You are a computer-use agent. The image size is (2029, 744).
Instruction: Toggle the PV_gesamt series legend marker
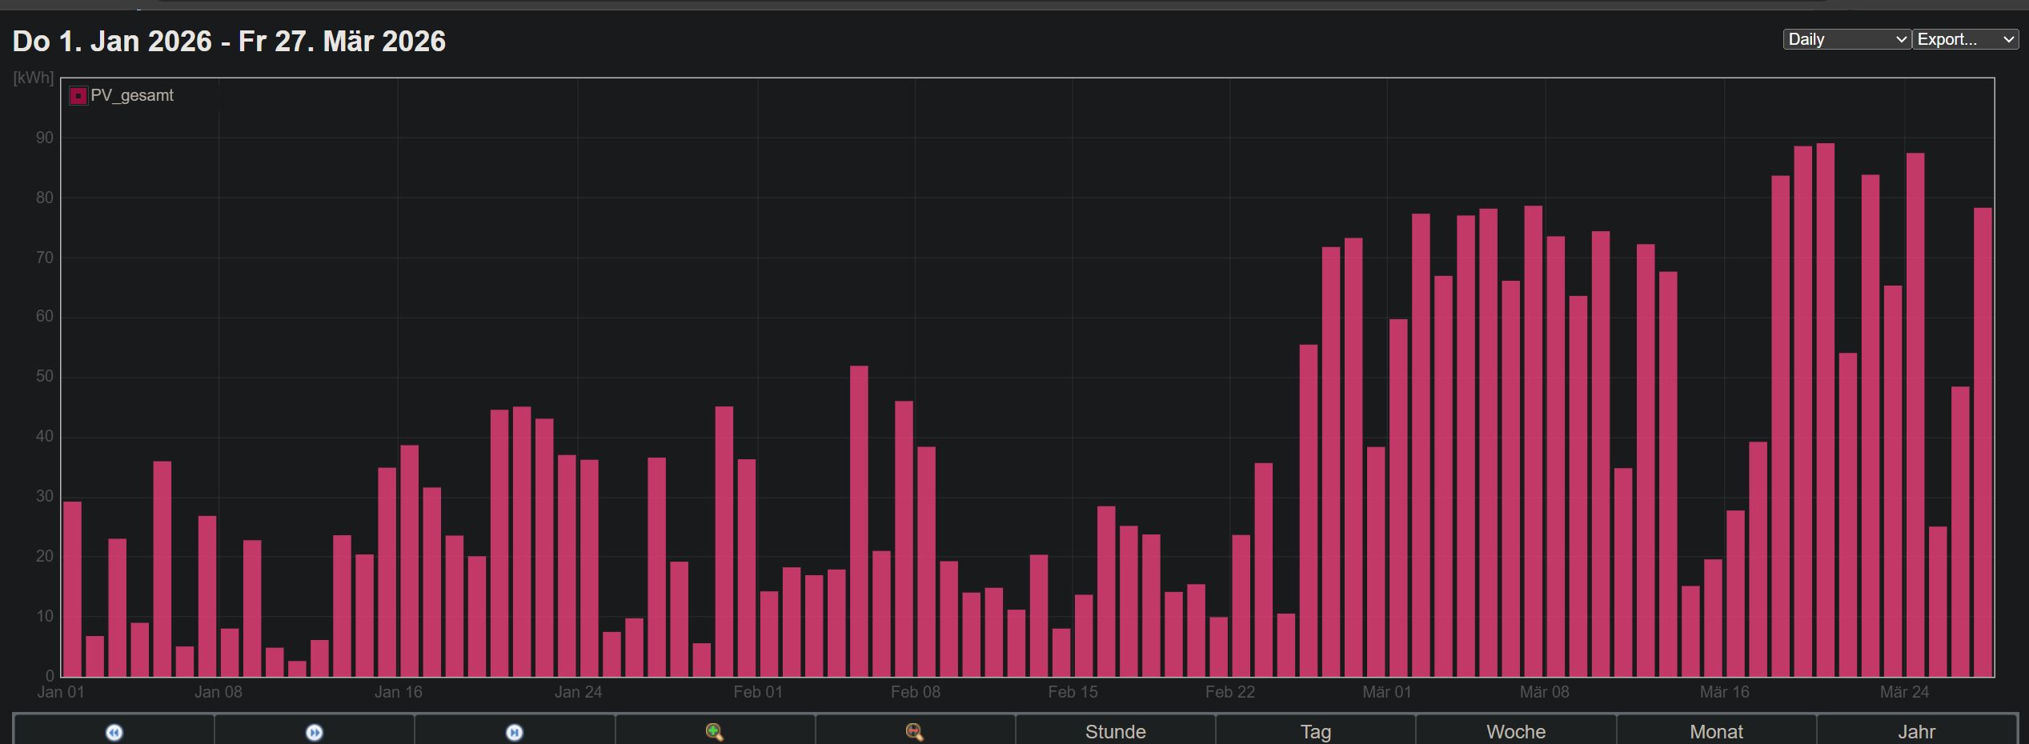point(78,96)
